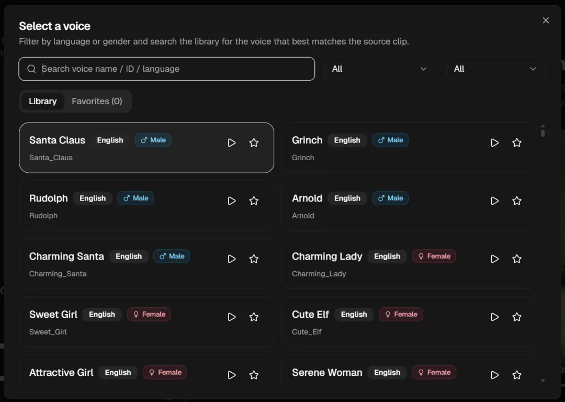Expand the second All filter dropdown
Viewport: 565px width, 402px height.
coord(495,69)
